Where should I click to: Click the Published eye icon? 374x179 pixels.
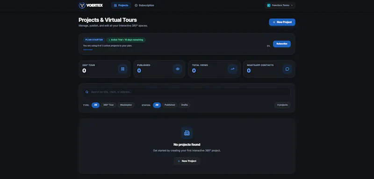(x=178, y=69)
